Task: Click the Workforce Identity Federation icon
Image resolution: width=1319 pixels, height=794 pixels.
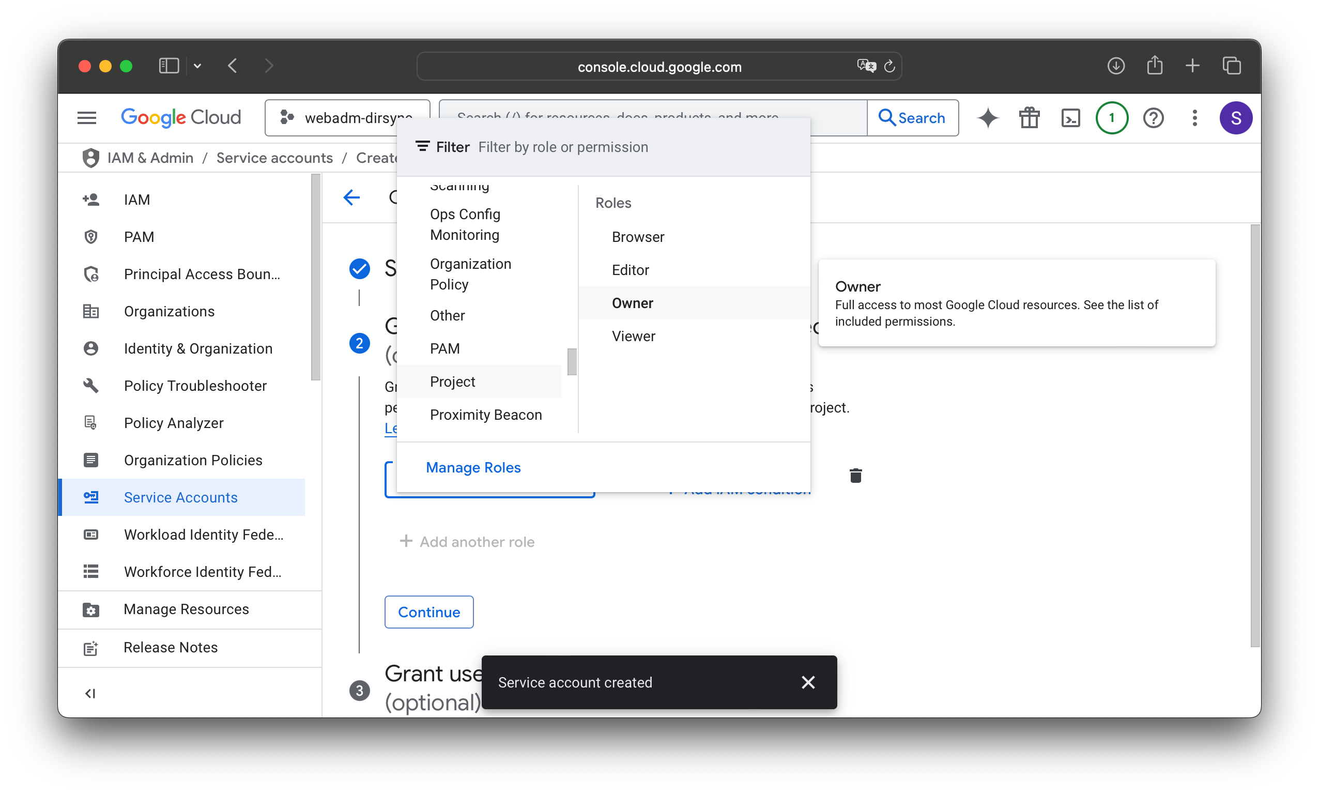Action: tap(90, 571)
